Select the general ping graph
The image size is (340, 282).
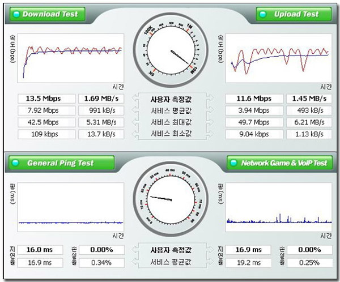[x=71, y=207]
